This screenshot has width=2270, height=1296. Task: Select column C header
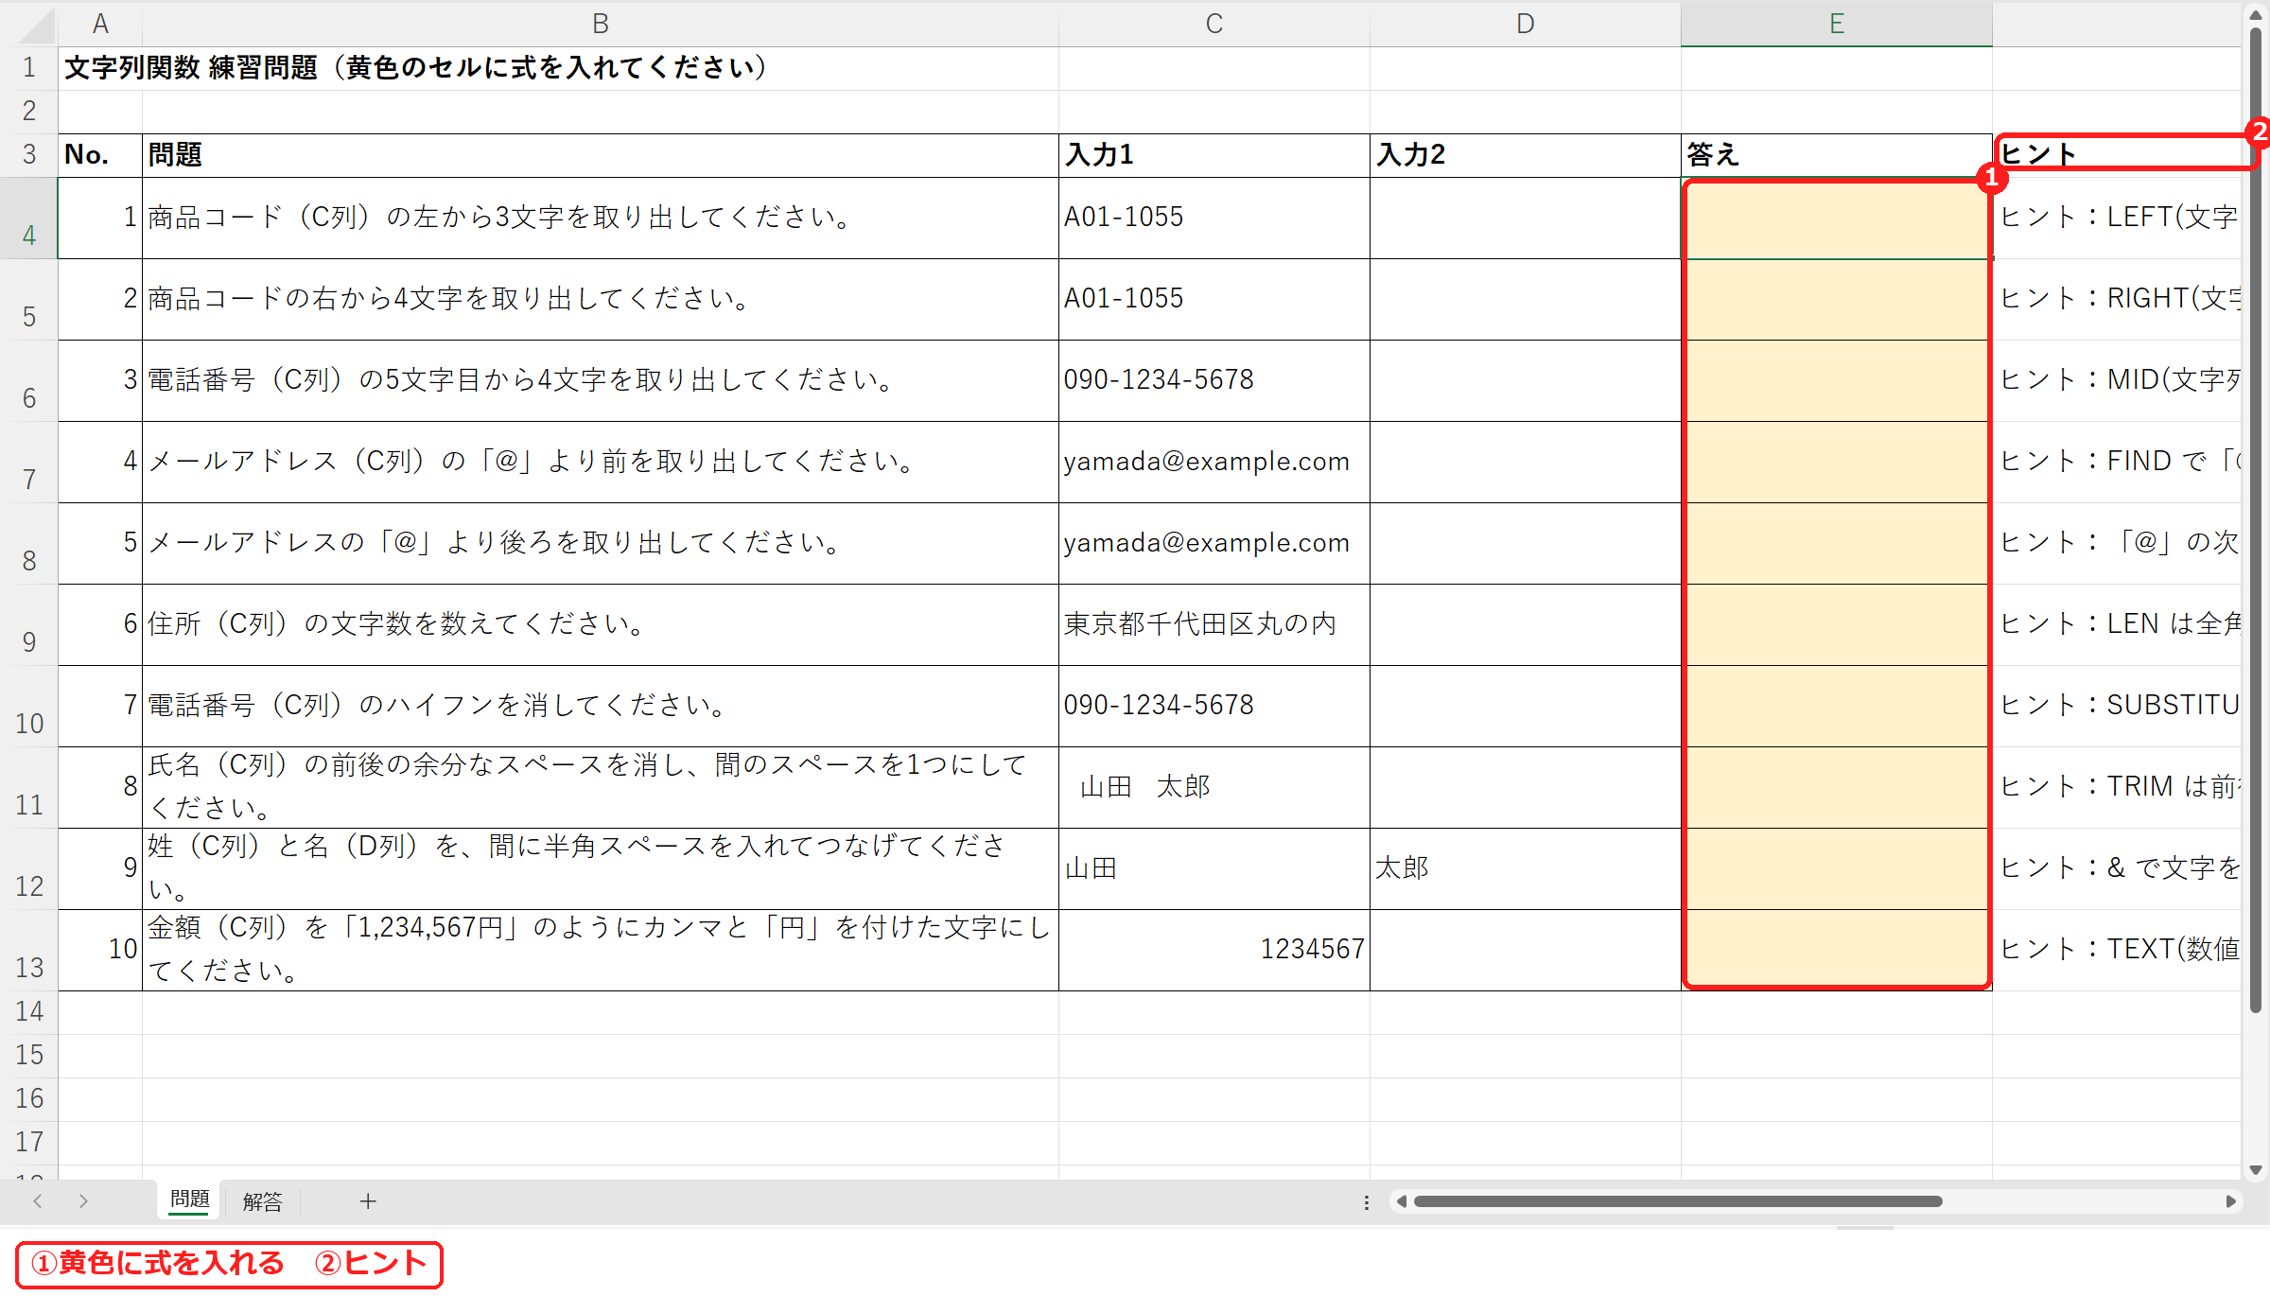[x=1214, y=24]
